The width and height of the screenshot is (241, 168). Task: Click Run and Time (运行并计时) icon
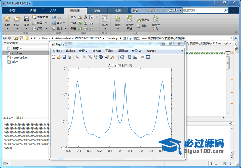click(x=156, y=19)
